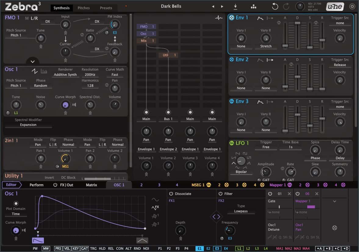Click the Dark Bells preset name
This screenshot has width=359, height=252.
click(171, 6)
